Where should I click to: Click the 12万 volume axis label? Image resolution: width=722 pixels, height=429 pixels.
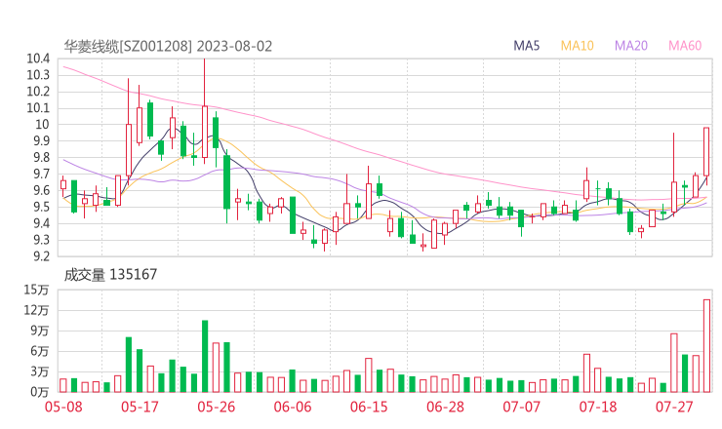click(36, 310)
